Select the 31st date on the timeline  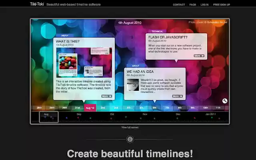pos(78,108)
